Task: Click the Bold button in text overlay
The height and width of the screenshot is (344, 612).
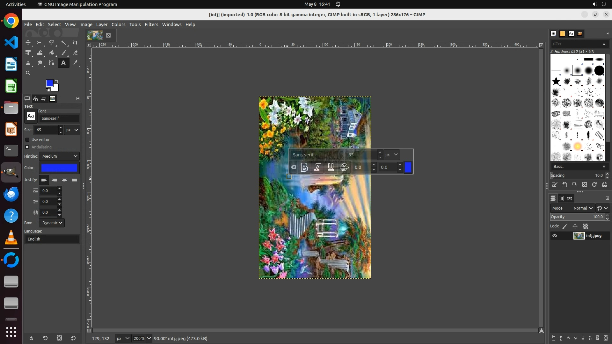Action: (304, 167)
